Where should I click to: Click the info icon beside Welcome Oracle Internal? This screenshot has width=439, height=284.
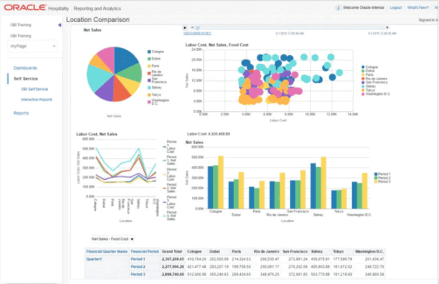point(338,8)
